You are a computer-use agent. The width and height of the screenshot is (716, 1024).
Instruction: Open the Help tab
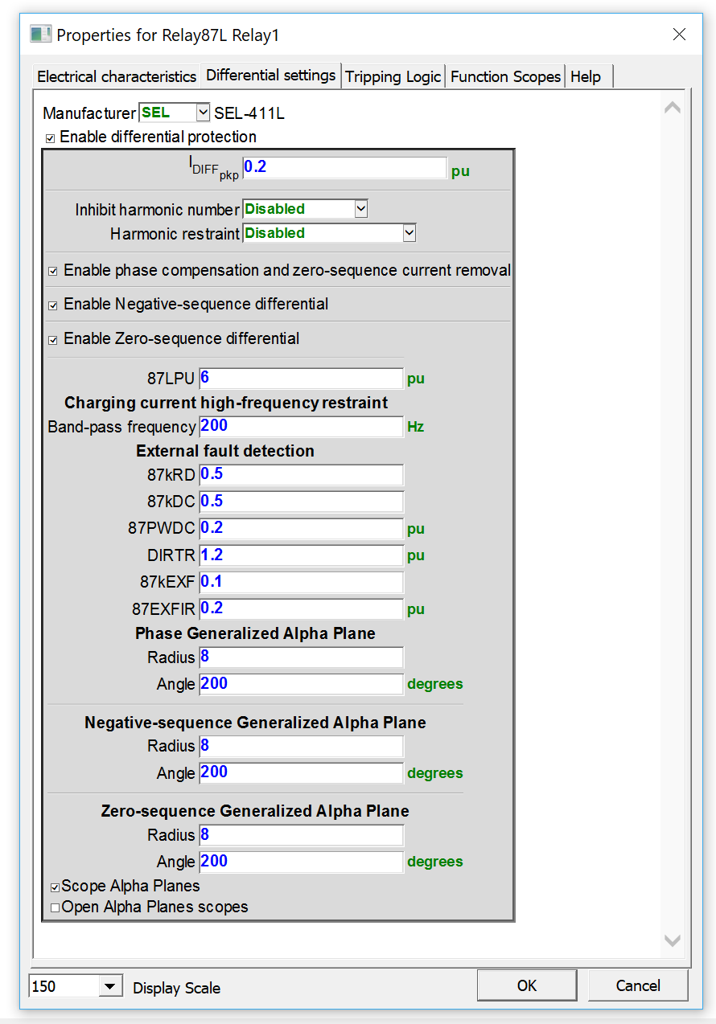(x=588, y=75)
